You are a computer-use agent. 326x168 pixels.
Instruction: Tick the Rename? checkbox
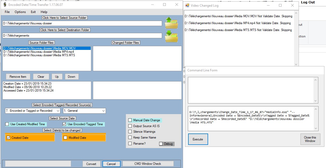click(x=130, y=144)
